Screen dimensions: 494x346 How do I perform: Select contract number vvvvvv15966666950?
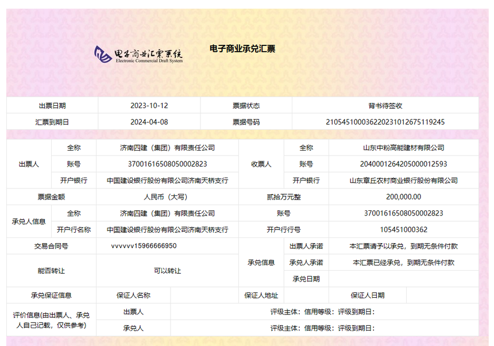pos(144,246)
